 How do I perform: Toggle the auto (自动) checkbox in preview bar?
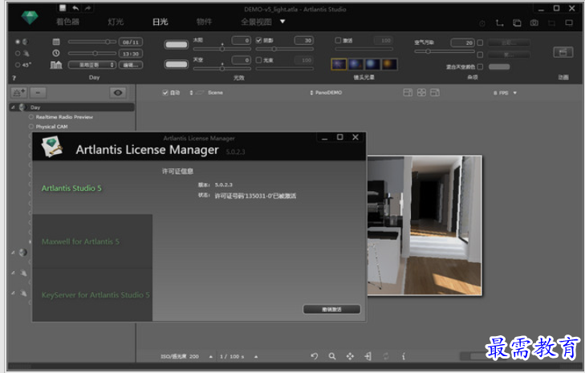coord(165,92)
